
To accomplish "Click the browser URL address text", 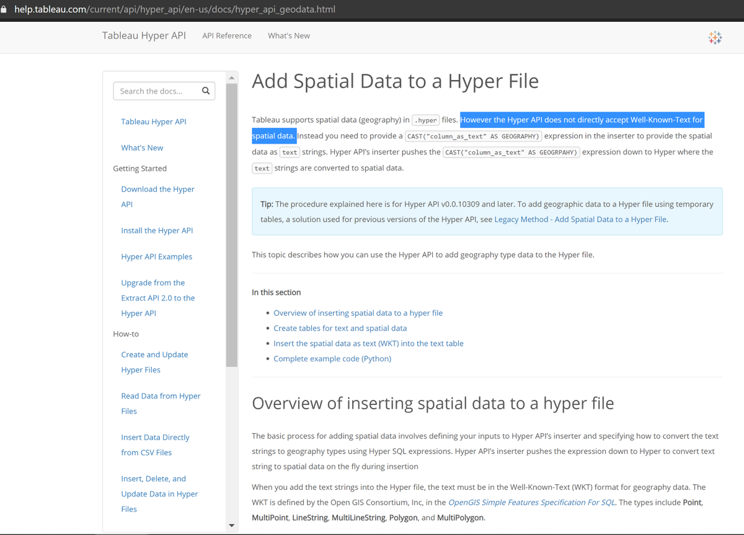I will tap(175, 10).
